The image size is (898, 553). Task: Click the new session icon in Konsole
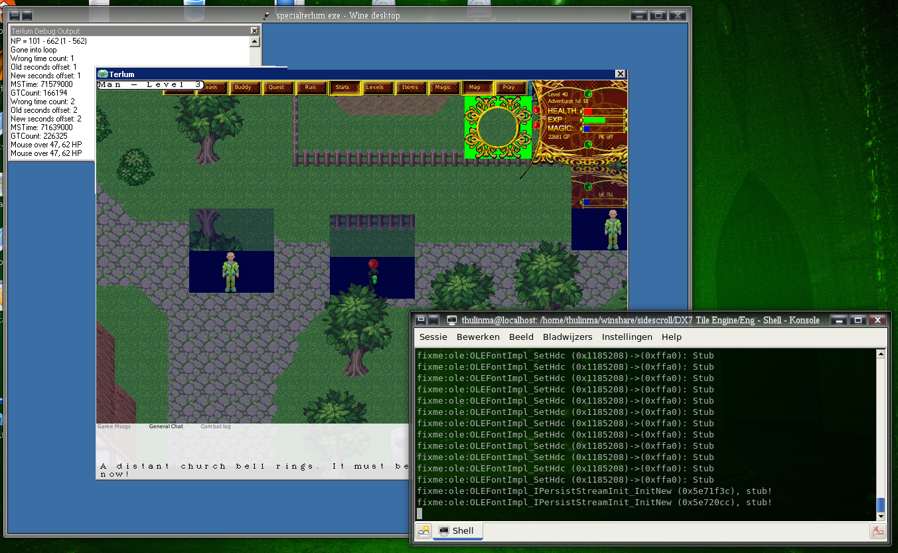423,530
